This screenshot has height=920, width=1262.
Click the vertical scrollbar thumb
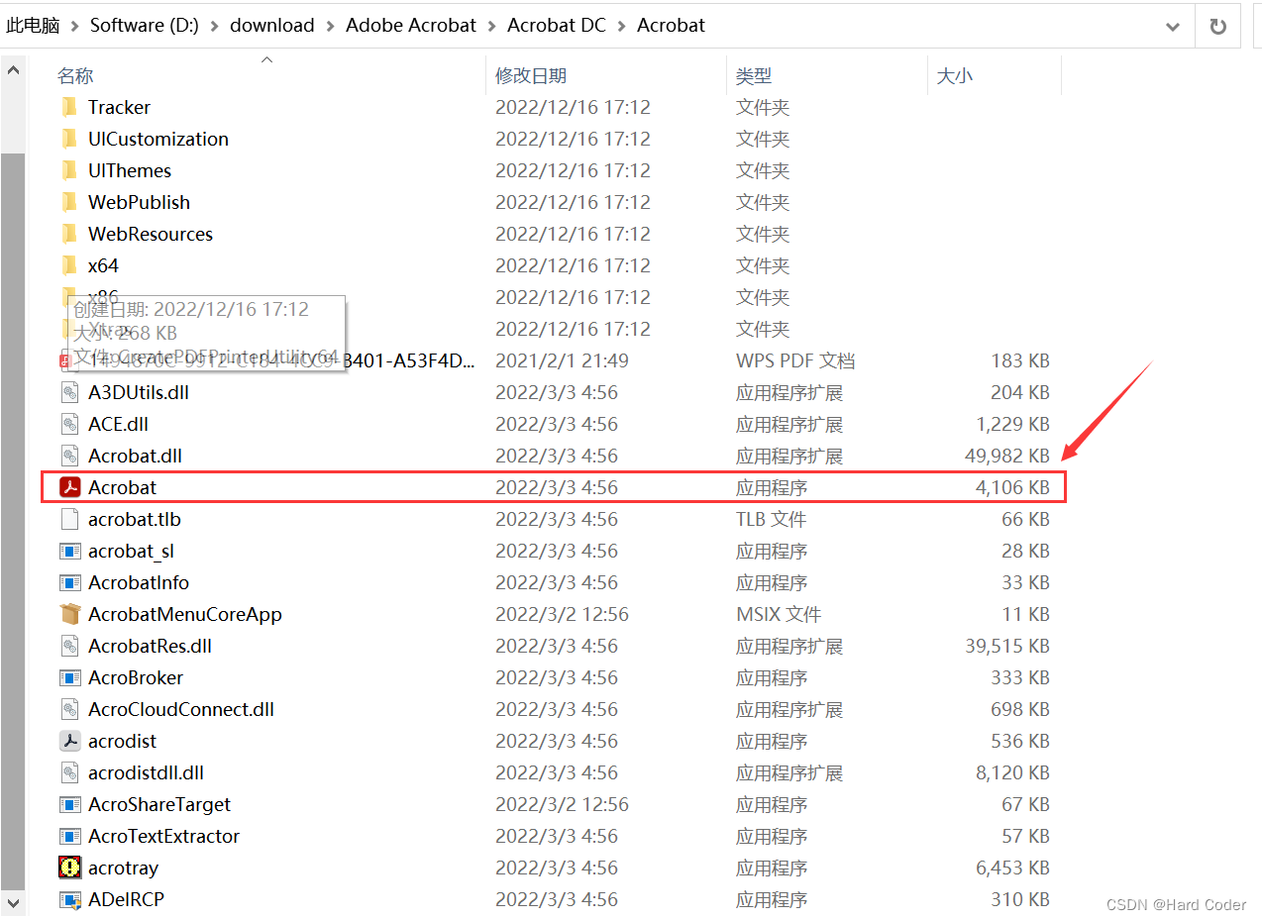(x=13, y=520)
